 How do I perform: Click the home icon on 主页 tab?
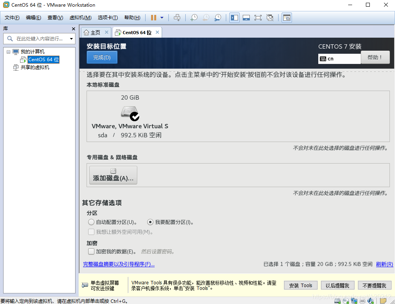[87, 33]
